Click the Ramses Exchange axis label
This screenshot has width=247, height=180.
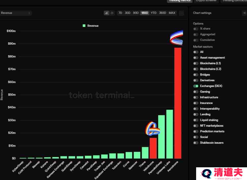[x=55, y=170]
